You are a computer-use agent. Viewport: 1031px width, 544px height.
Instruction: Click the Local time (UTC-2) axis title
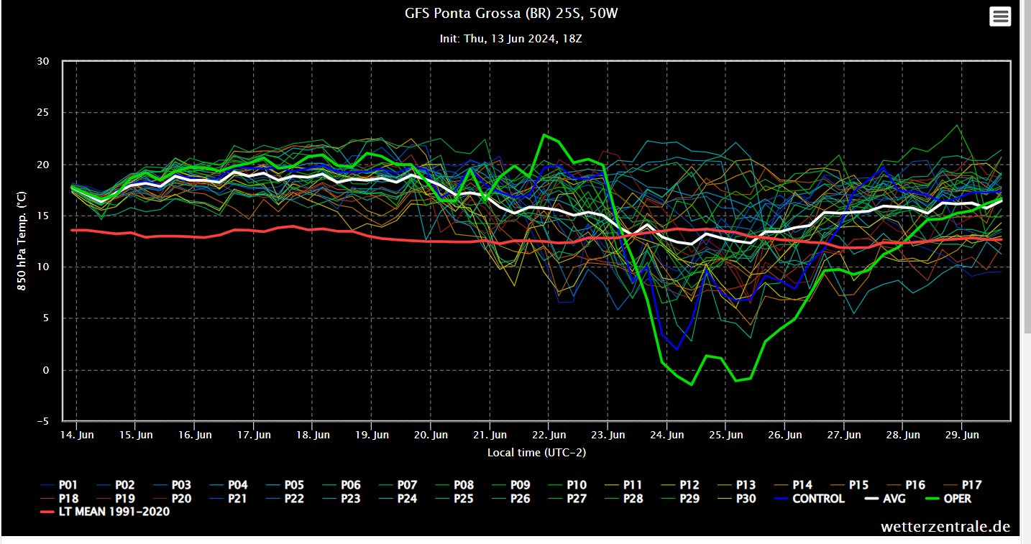(x=536, y=453)
